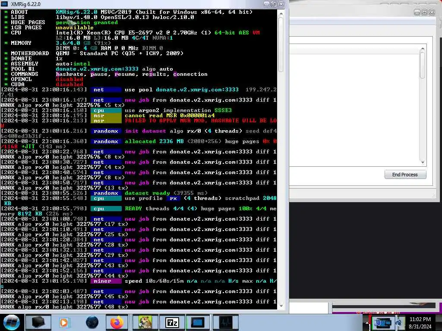442x331 pixels.
Task: Click the XMRig window title bar icon
Action: 4,4
